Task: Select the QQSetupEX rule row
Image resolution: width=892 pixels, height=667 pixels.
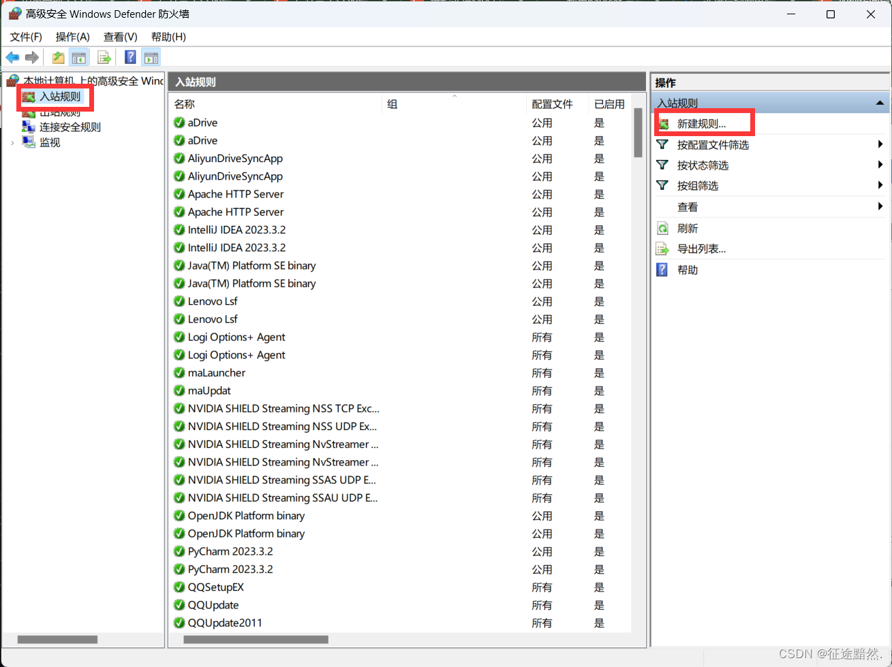Action: click(399, 587)
